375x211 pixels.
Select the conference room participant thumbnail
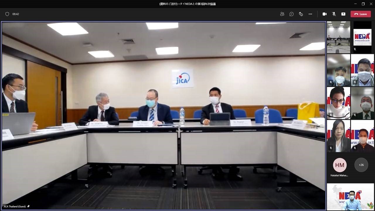click(338, 37)
